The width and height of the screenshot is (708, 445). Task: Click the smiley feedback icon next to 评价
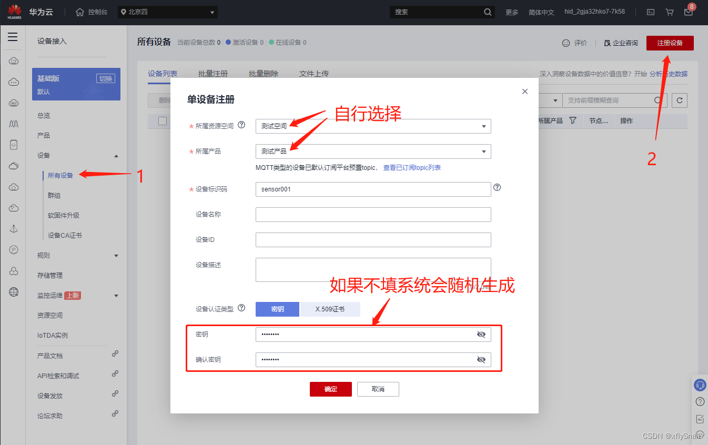566,43
